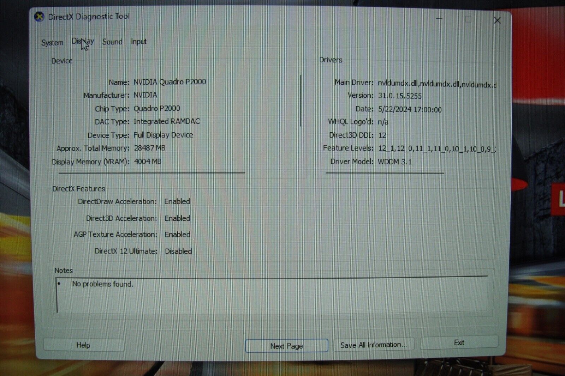565x376 pixels.
Task: Click Driver Model value 'WDDM 3.1'
Action: pyautogui.click(x=395, y=162)
